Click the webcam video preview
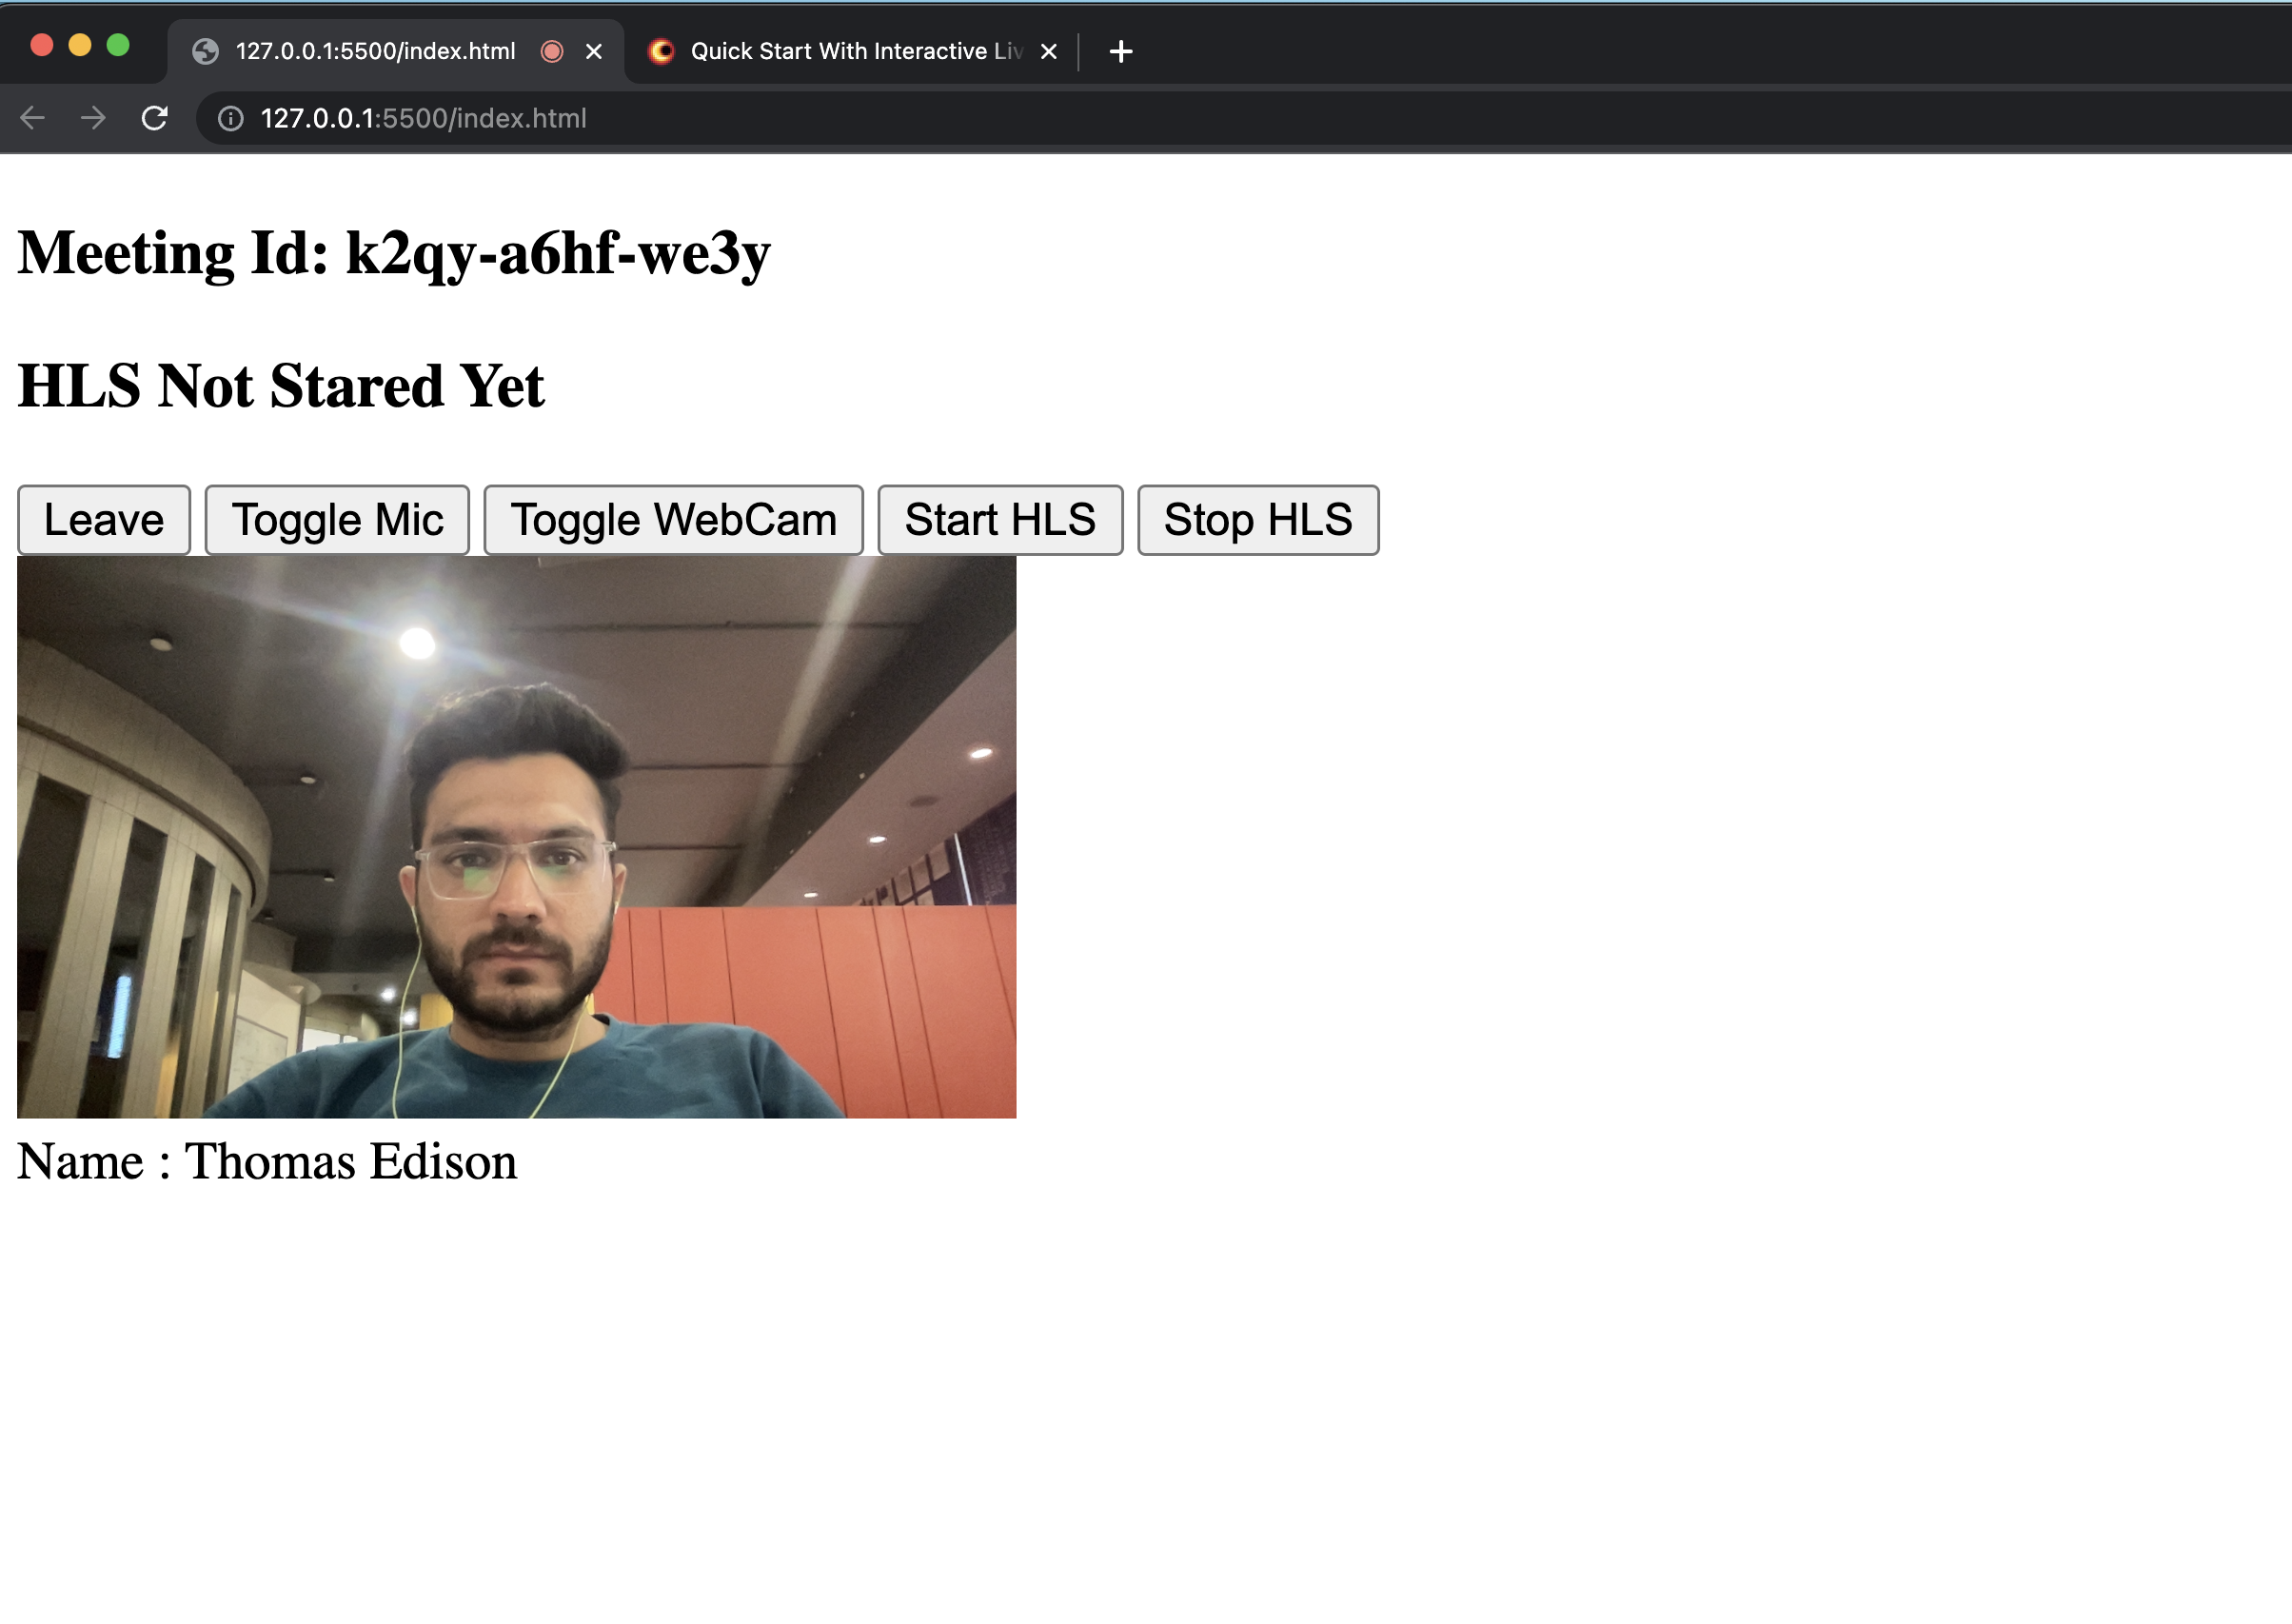The image size is (2292, 1624). [516, 837]
